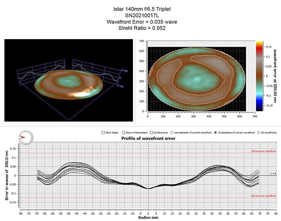Viewport: 281px width, 221px height.
Task: Enable the Show Slope checkbox
Action: (102, 132)
